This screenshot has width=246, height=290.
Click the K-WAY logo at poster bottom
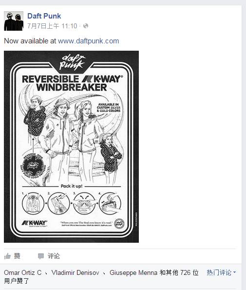(35, 223)
